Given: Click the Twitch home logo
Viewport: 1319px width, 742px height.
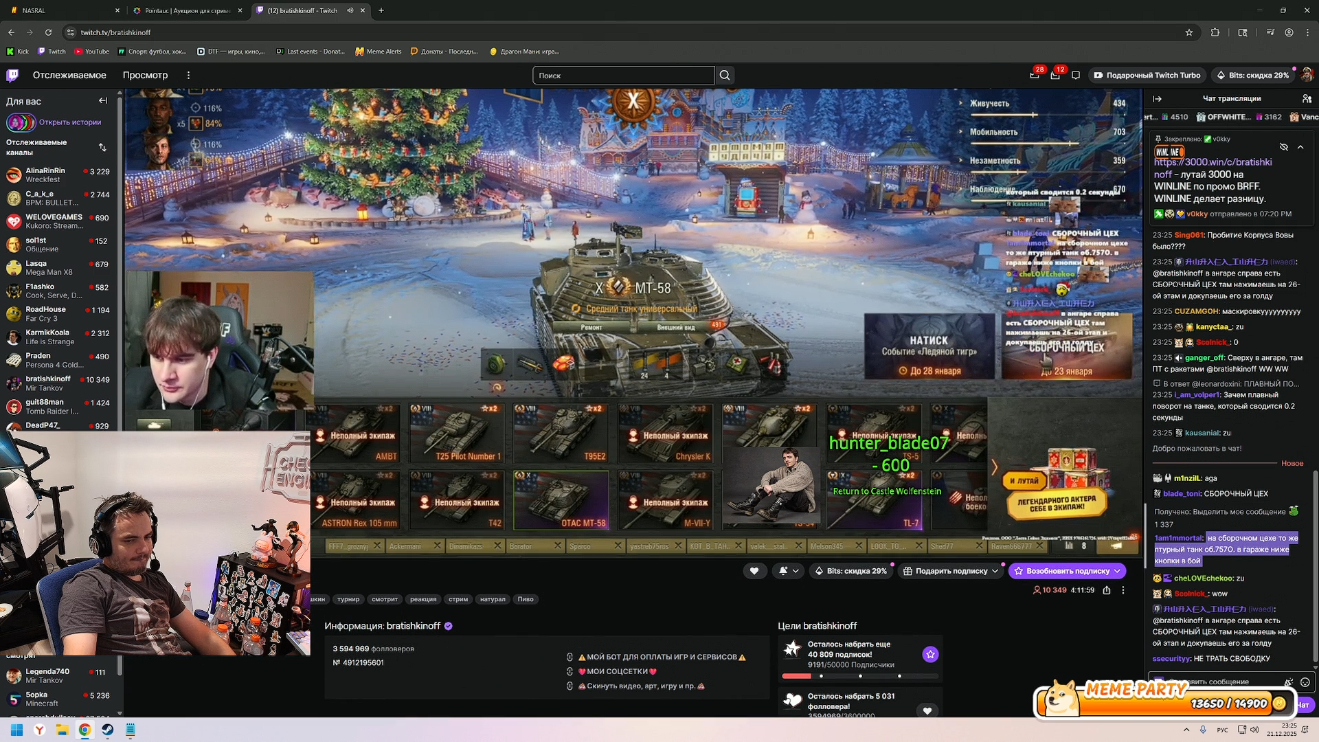Looking at the screenshot, I should [13, 76].
